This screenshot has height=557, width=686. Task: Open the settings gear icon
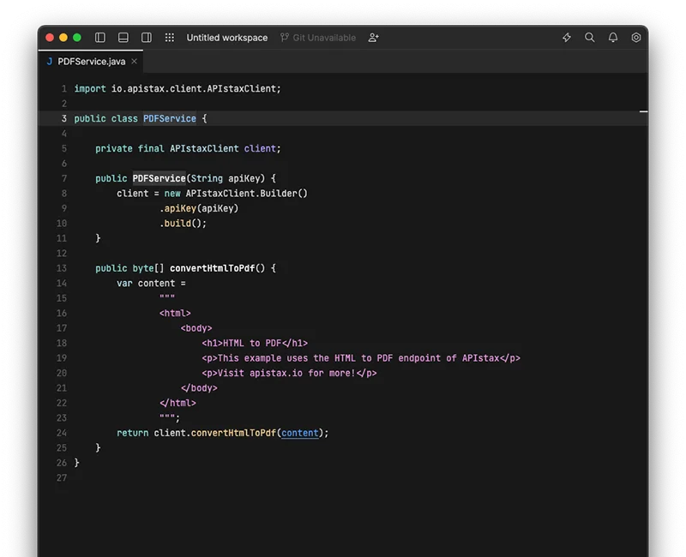(x=635, y=38)
